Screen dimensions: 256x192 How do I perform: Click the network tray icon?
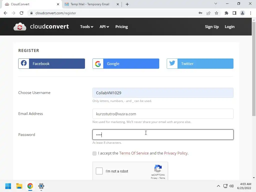click(x=225, y=186)
